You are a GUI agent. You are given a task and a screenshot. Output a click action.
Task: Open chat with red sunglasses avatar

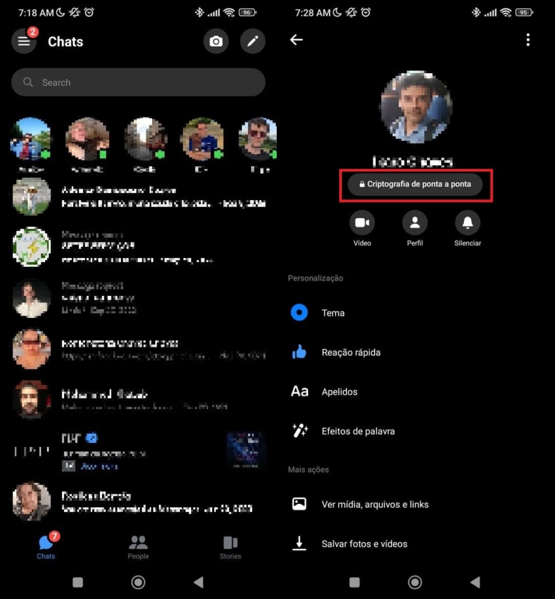[x=138, y=349]
